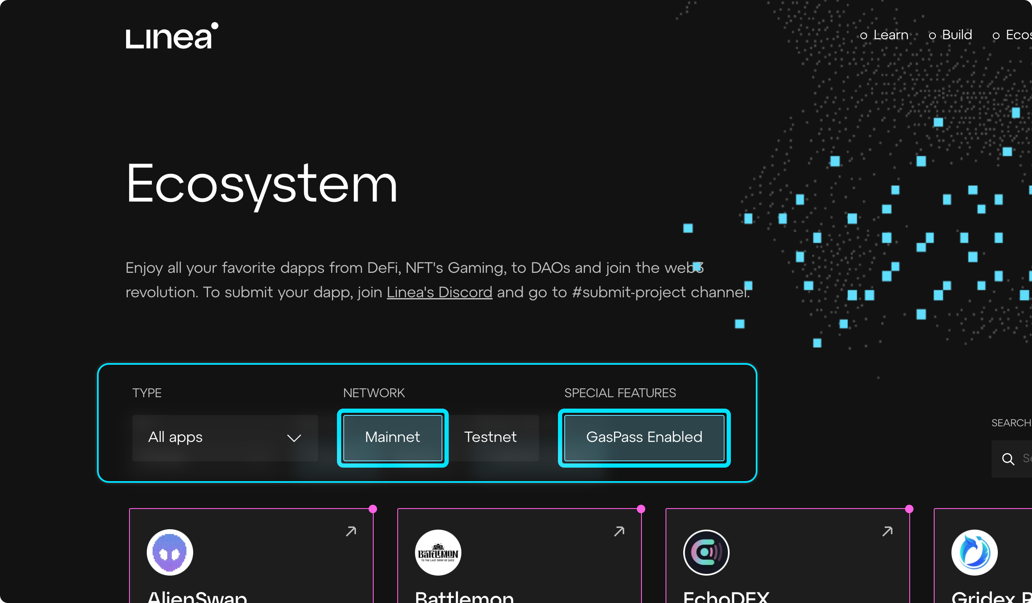Screen dimensions: 1032x603
Task: Open the Gridex card title
Action: point(992,597)
